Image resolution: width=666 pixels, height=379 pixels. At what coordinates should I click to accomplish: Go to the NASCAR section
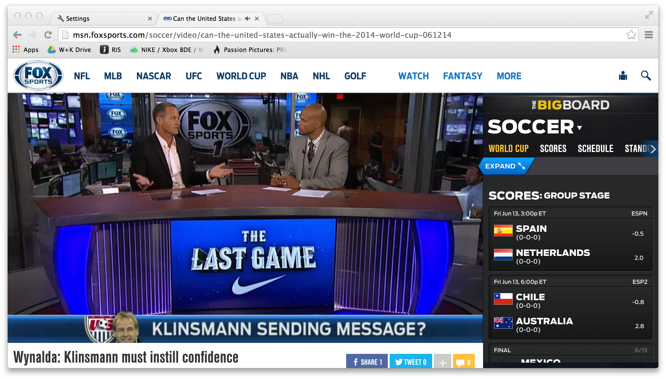click(x=154, y=76)
